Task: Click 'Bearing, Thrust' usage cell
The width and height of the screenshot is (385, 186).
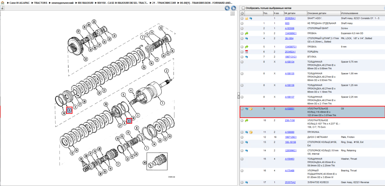Action: (349, 171)
